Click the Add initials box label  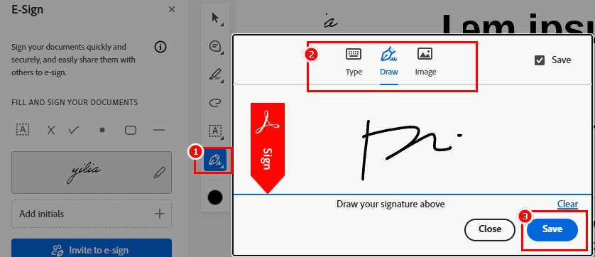(x=41, y=214)
